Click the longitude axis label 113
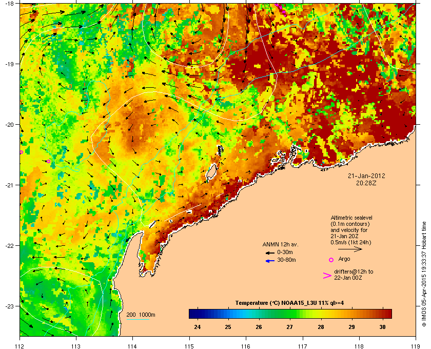Image resolution: width=431 pixels, height=349 pixels. tap(76, 346)
